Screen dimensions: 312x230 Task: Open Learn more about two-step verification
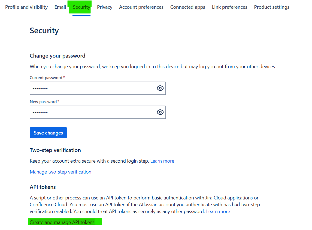(162, 161)
